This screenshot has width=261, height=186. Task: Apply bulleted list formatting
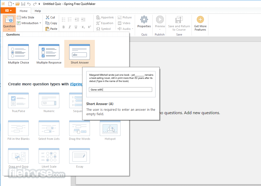click(x=64, y=19)
